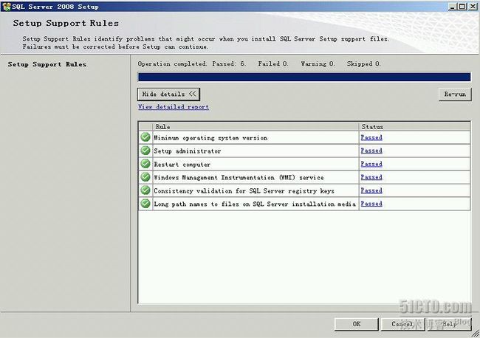
Task: Select the 'Setup administrator' rule text
Action: (188, 151)
